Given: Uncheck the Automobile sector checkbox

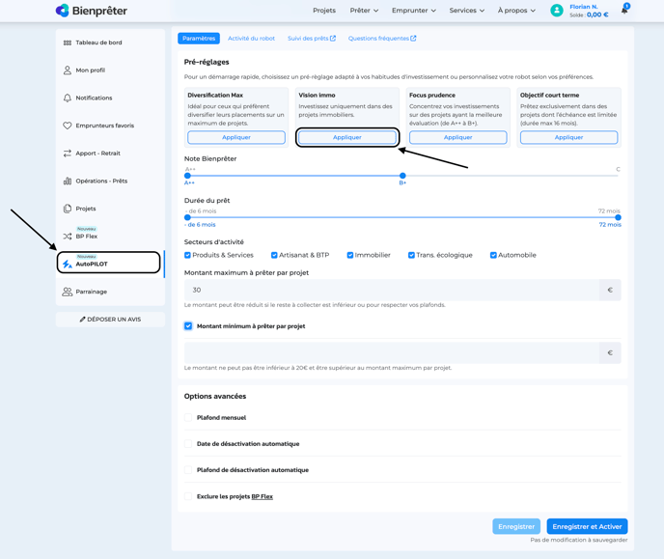Looking at the screenshot, I should pyautogui.click(x=493, y=255).
